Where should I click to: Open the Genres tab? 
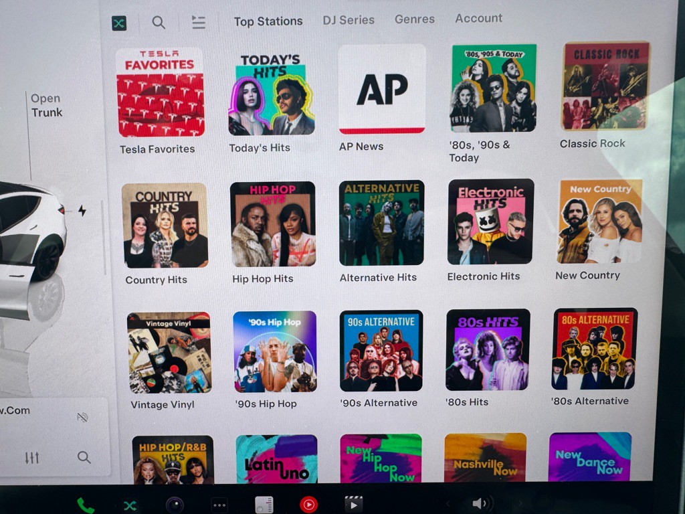(415, 19)
